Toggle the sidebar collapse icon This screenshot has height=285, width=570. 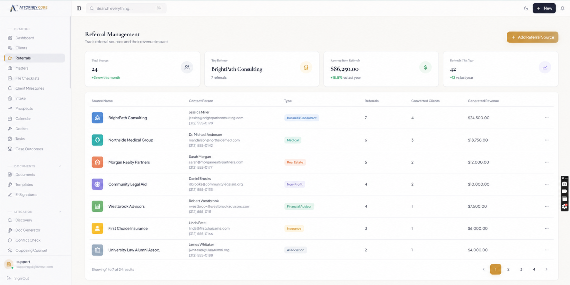tap(79, 8)
